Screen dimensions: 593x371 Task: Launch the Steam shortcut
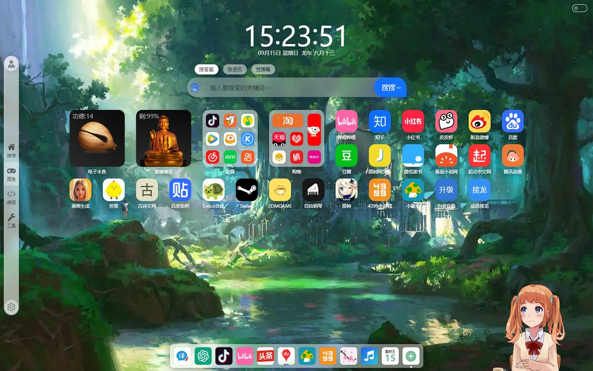click(x=247, y=190)
